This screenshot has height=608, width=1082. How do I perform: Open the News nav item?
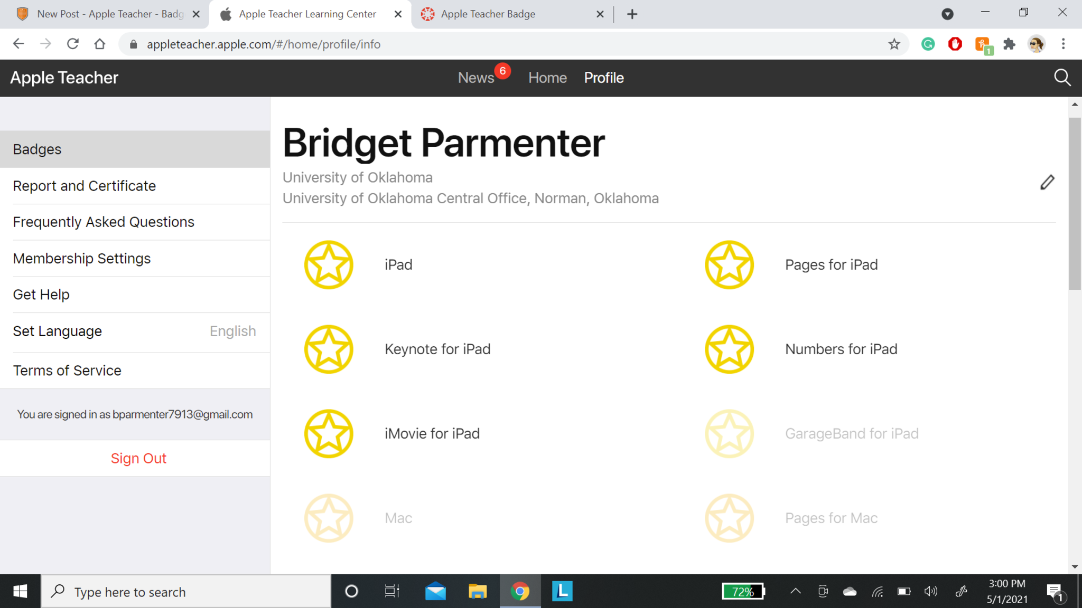point(475,78)
